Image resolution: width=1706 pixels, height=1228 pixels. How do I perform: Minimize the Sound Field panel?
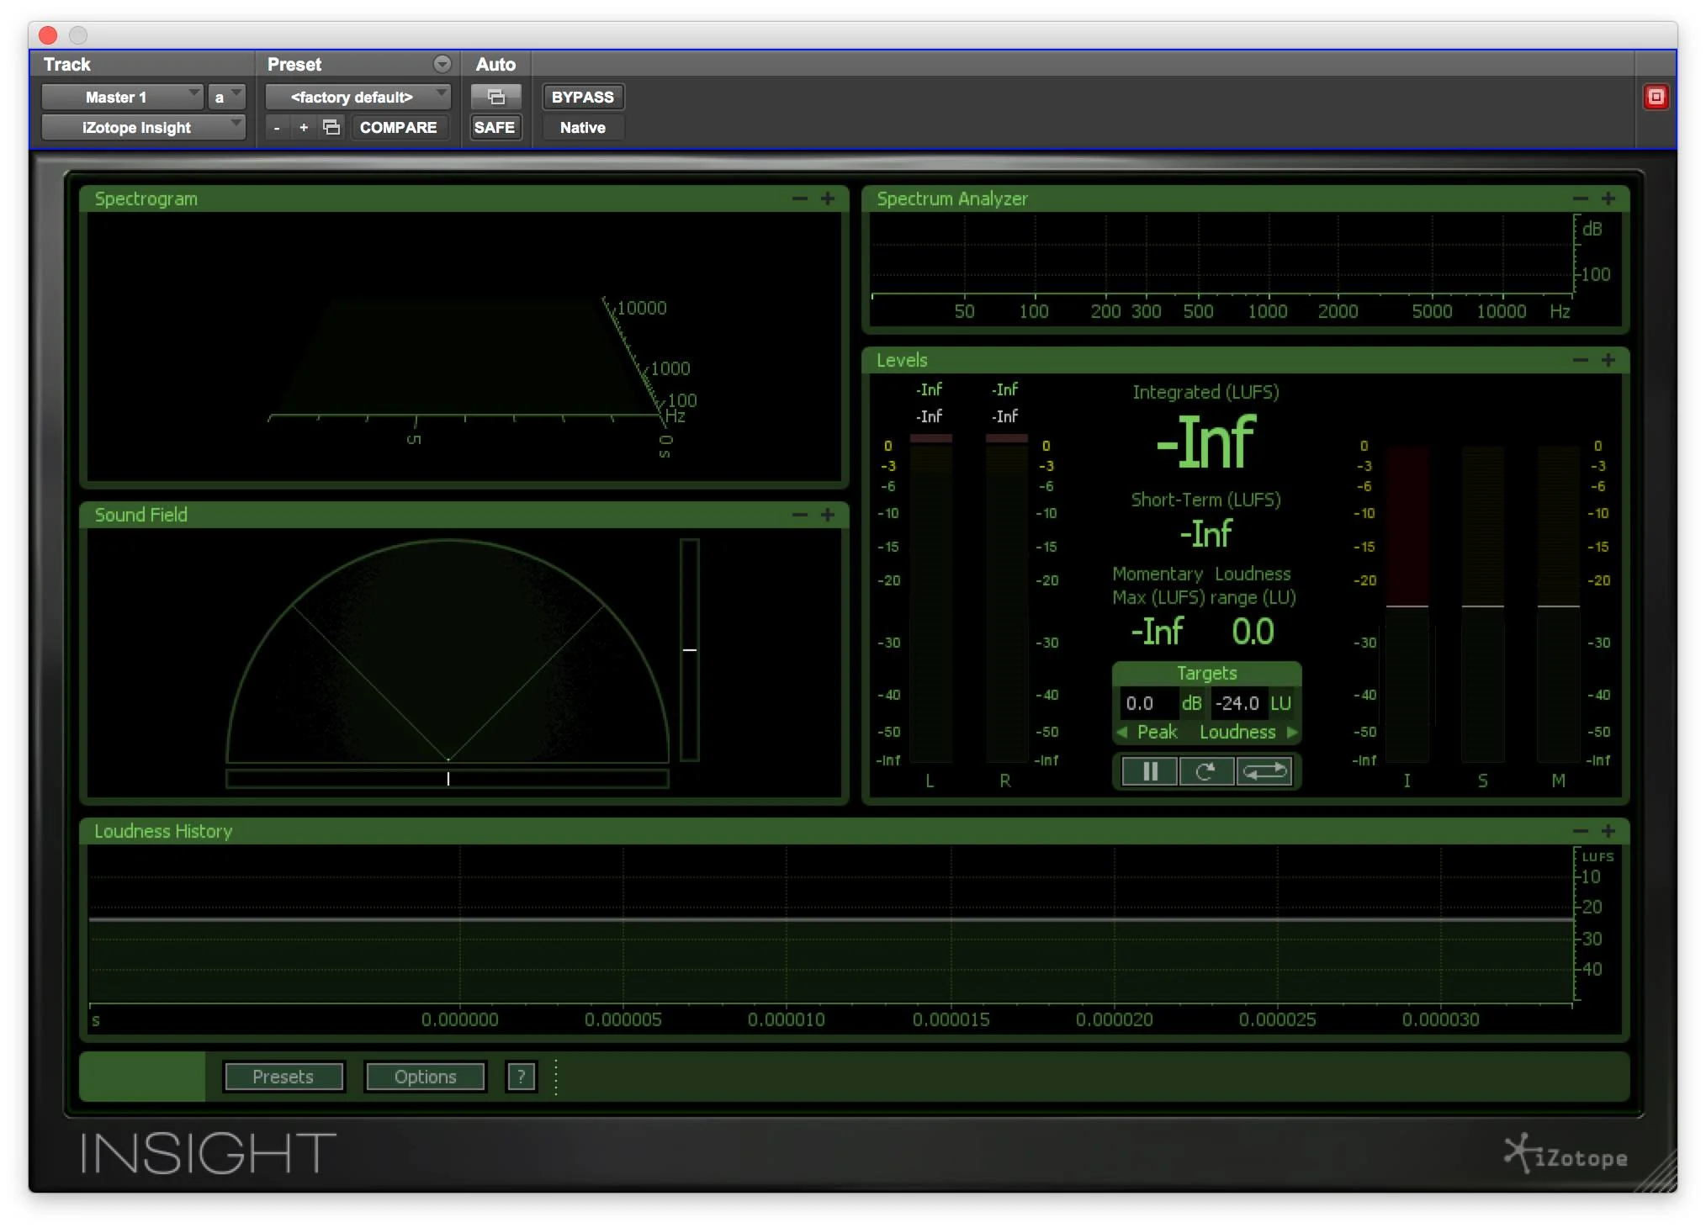[799, 515]
